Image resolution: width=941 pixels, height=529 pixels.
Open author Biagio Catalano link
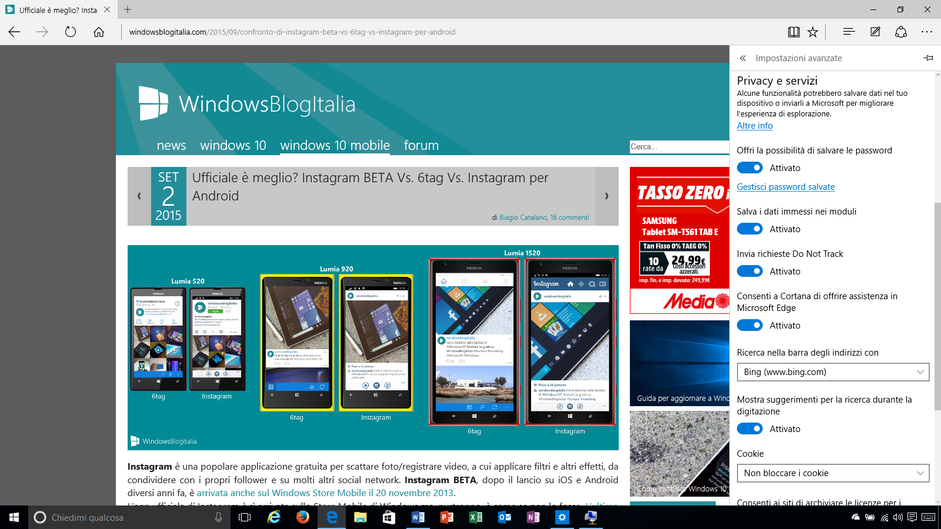[x=523, y=217]
